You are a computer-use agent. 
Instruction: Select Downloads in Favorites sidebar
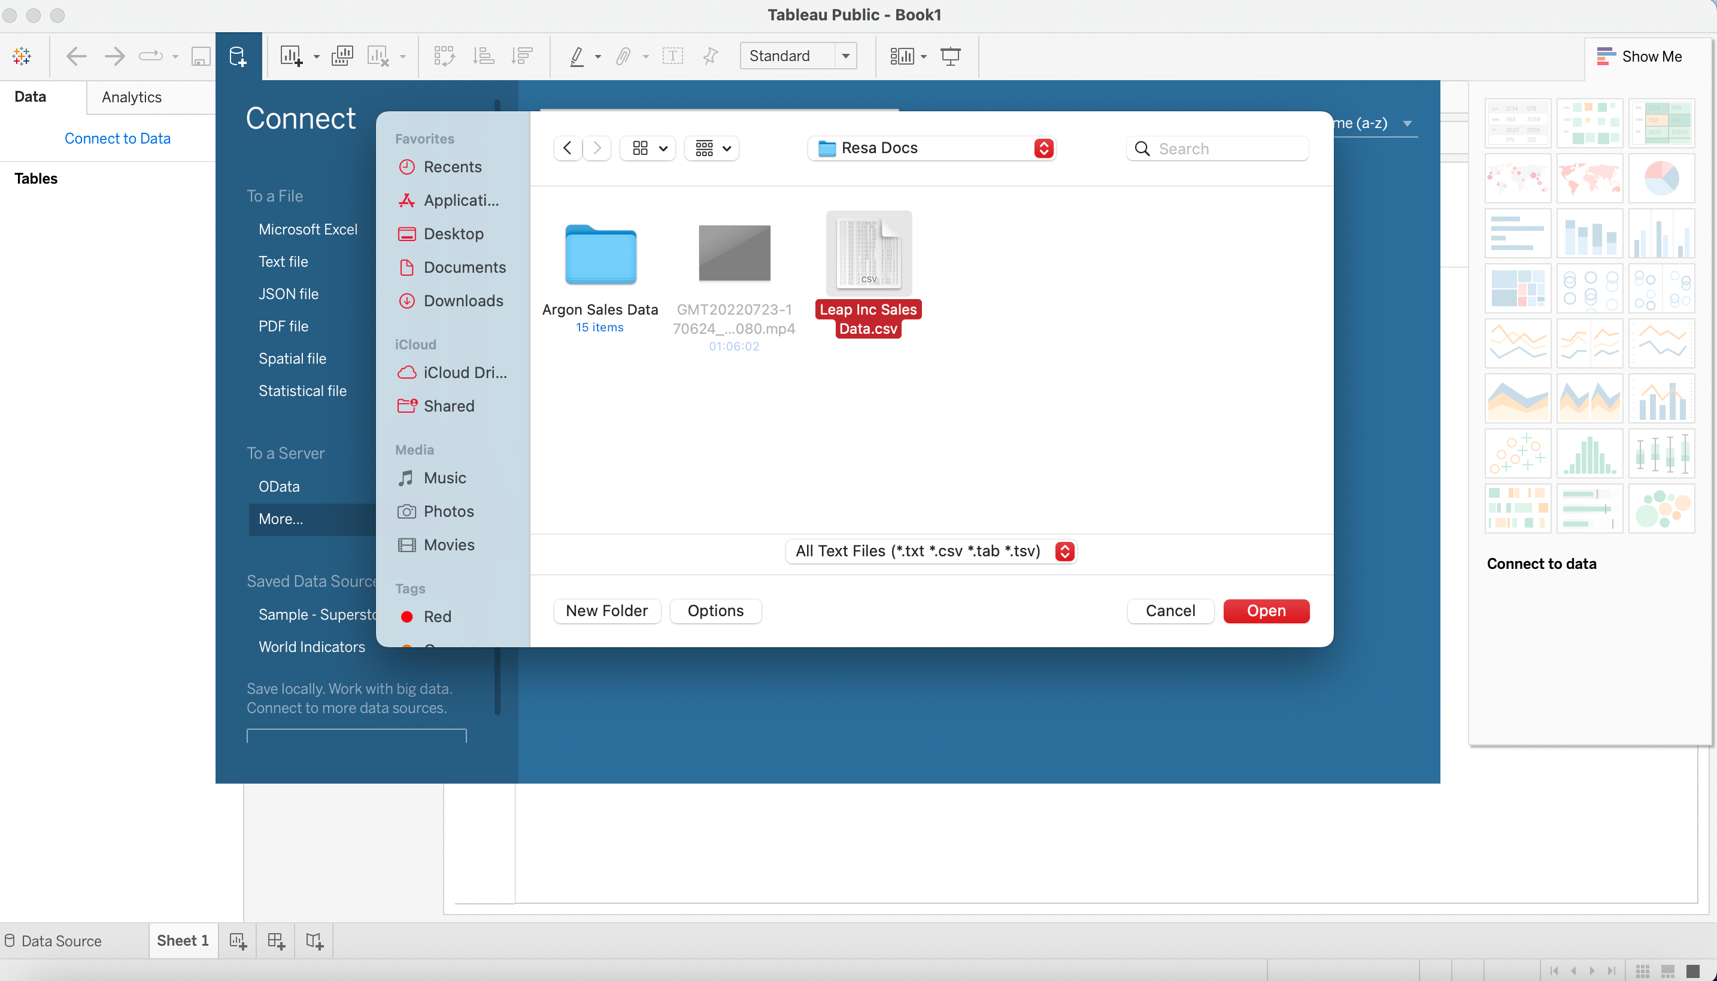tap(463, 300)
